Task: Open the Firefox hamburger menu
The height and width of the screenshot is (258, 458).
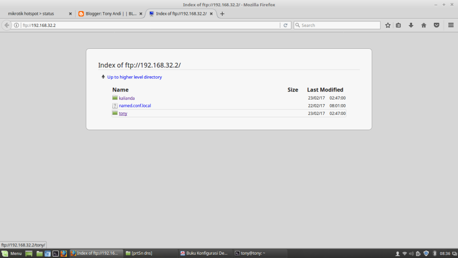Action: (x=451, y=25)
